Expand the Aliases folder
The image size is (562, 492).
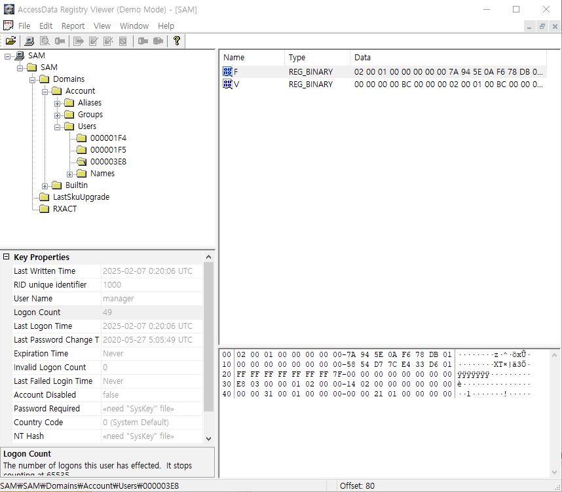point(58,104)
